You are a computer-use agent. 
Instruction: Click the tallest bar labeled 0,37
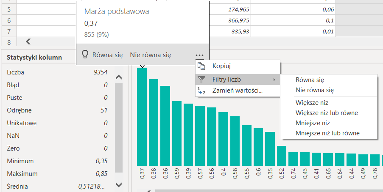[142, 116]
